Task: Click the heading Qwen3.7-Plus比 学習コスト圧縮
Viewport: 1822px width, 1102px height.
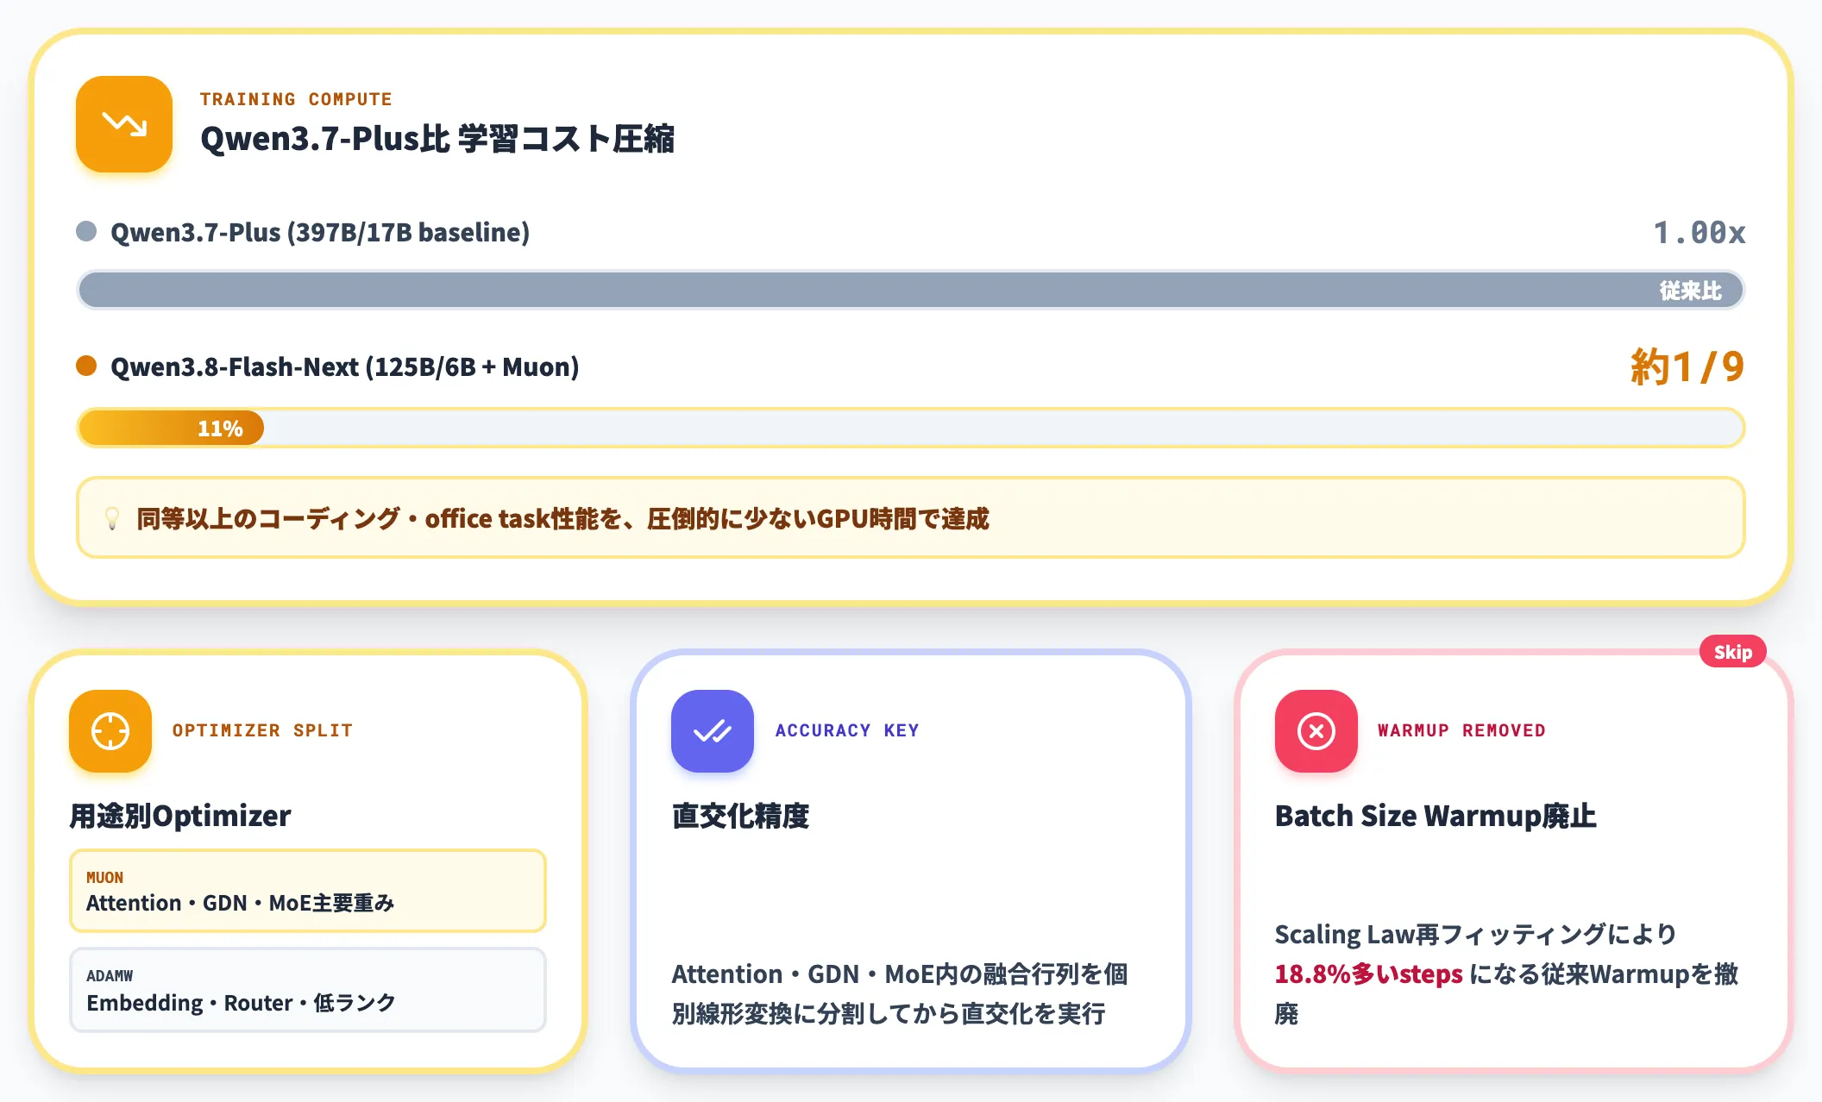Action: click(x=437, y=139)
